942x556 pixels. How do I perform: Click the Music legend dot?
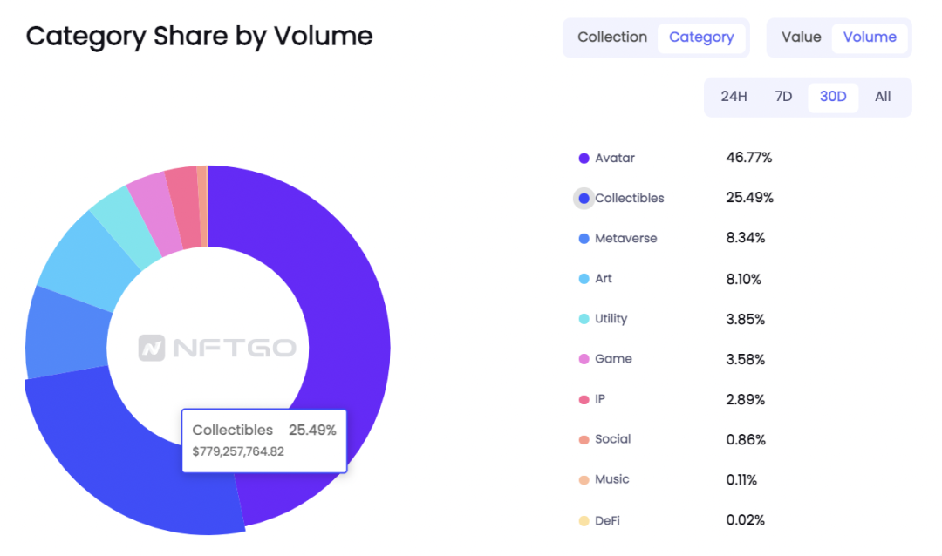point(584,480)
